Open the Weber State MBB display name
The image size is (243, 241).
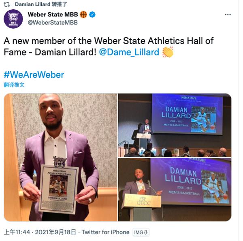point(53,15)
